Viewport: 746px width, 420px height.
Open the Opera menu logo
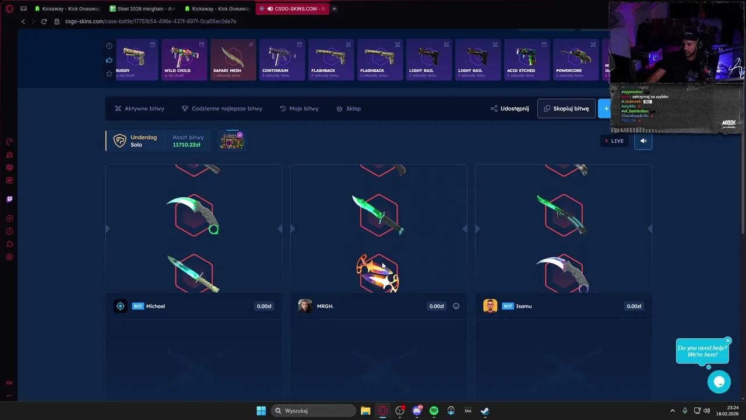9,9
